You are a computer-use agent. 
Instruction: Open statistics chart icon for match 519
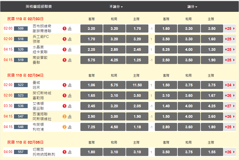70,60
